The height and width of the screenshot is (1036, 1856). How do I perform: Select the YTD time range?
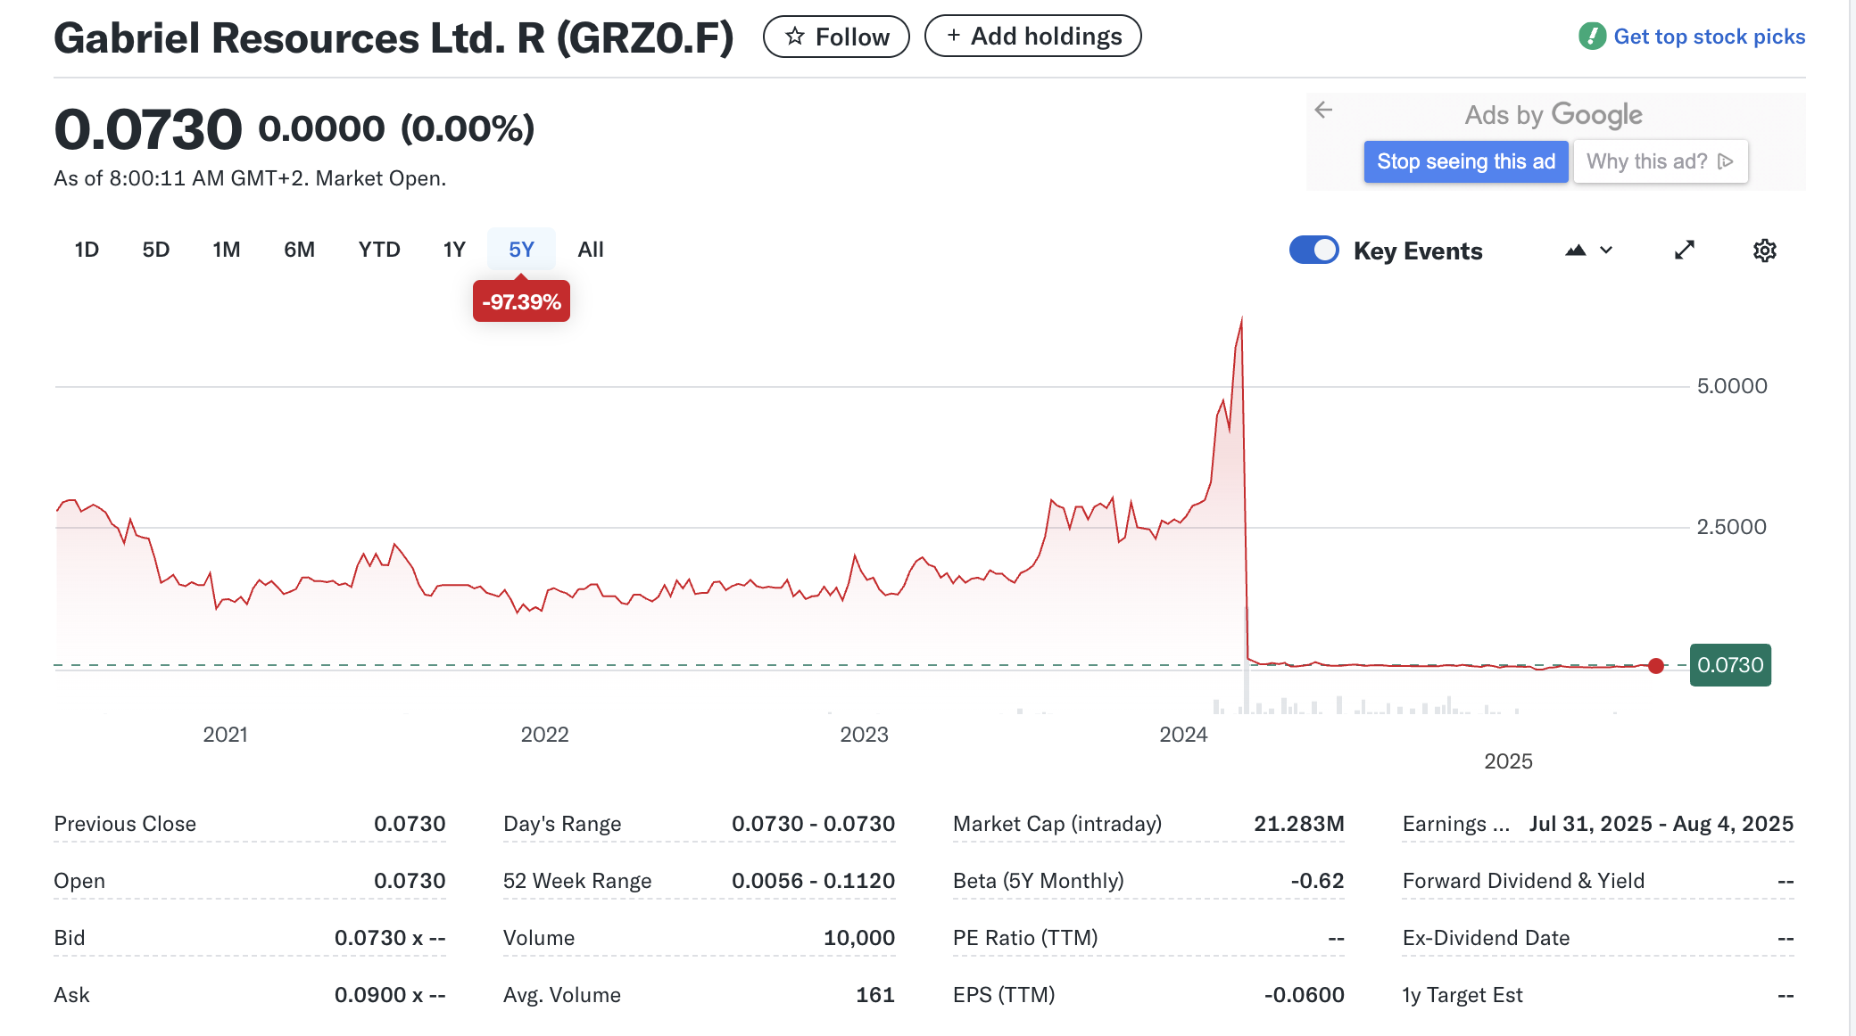point(379,250)
